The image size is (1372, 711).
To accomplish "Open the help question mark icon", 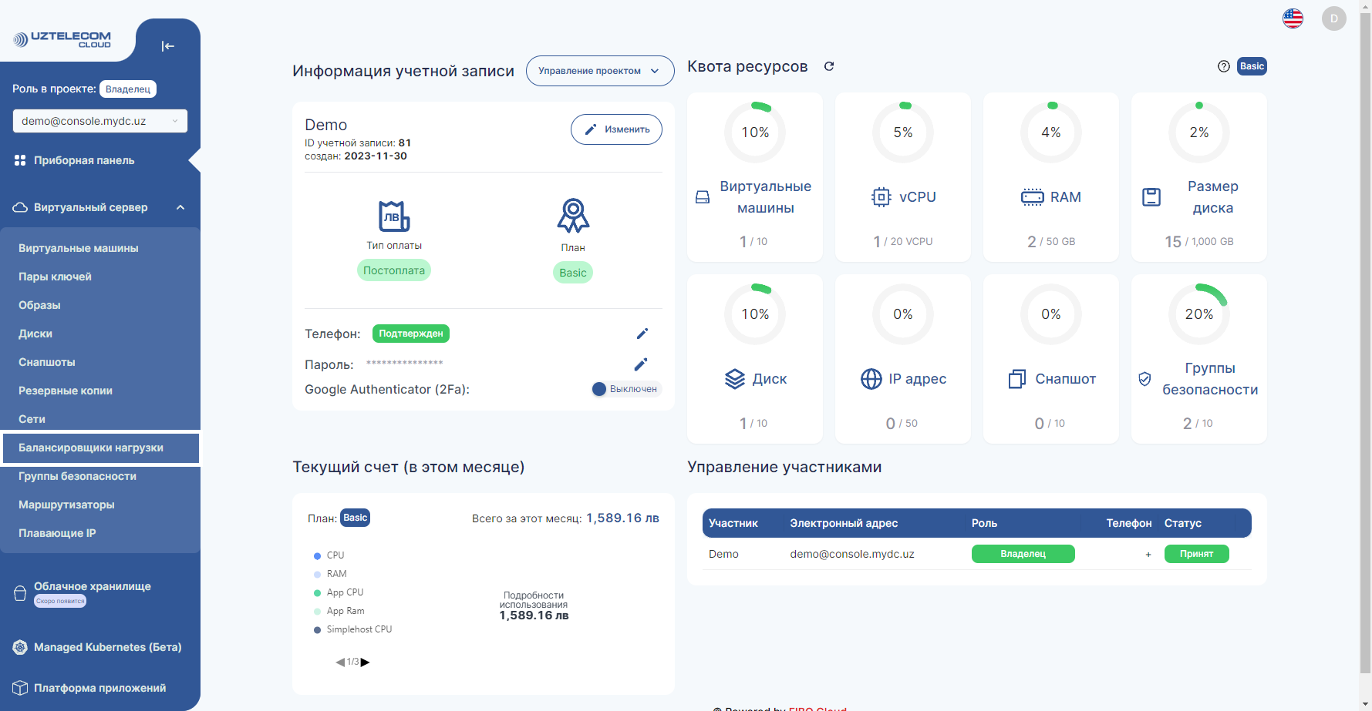I will pyautogui.click(x=1223, y=66).
